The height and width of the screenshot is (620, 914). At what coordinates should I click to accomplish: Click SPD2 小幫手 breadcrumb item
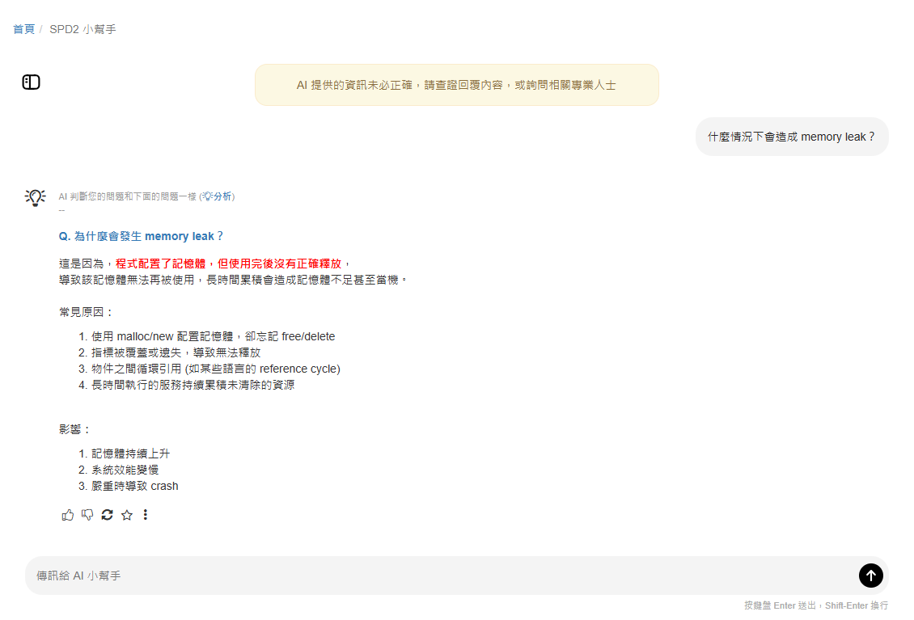[83, 29]
